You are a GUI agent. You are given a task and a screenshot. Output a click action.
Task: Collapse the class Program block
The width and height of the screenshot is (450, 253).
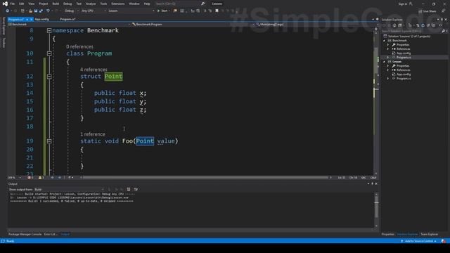[x=49, y=53]
